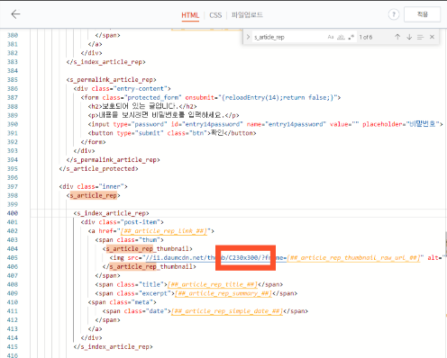Click the '1 of 6' match counter
The image size is (447, 358).
pos(366,37)
